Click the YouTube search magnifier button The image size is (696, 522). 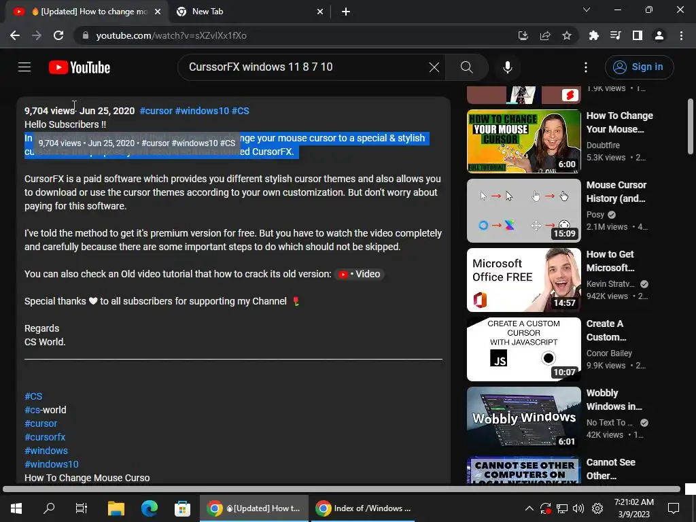pos(466,67)
